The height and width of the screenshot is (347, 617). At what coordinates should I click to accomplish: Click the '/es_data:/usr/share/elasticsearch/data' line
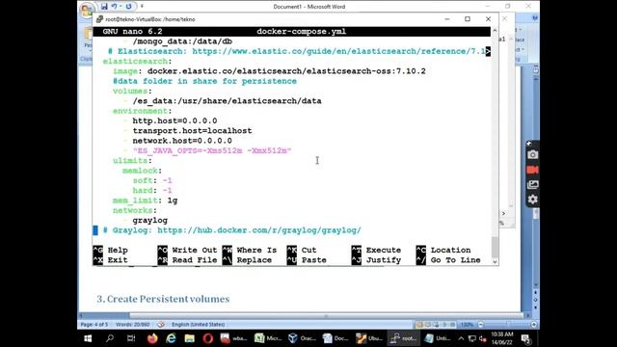[x=227, y=101]
